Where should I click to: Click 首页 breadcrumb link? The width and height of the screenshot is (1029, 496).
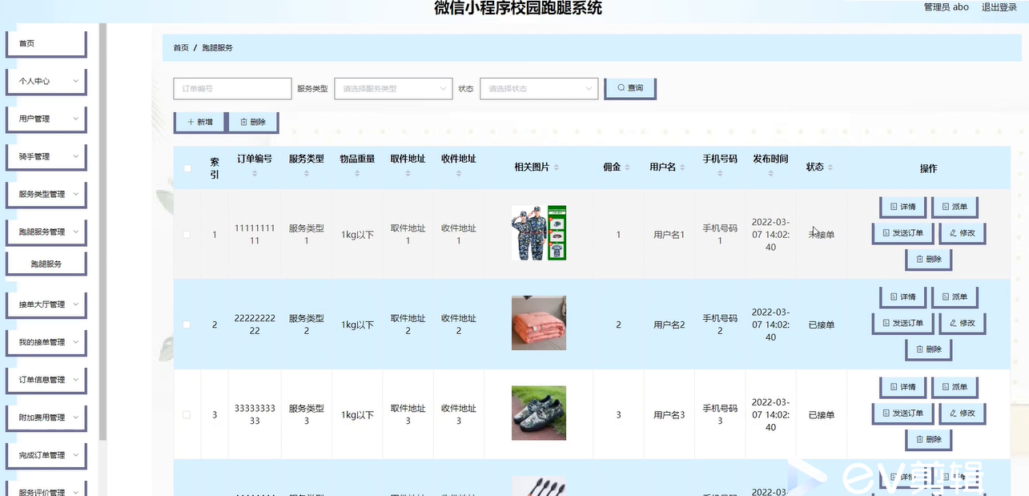point(181,48)
